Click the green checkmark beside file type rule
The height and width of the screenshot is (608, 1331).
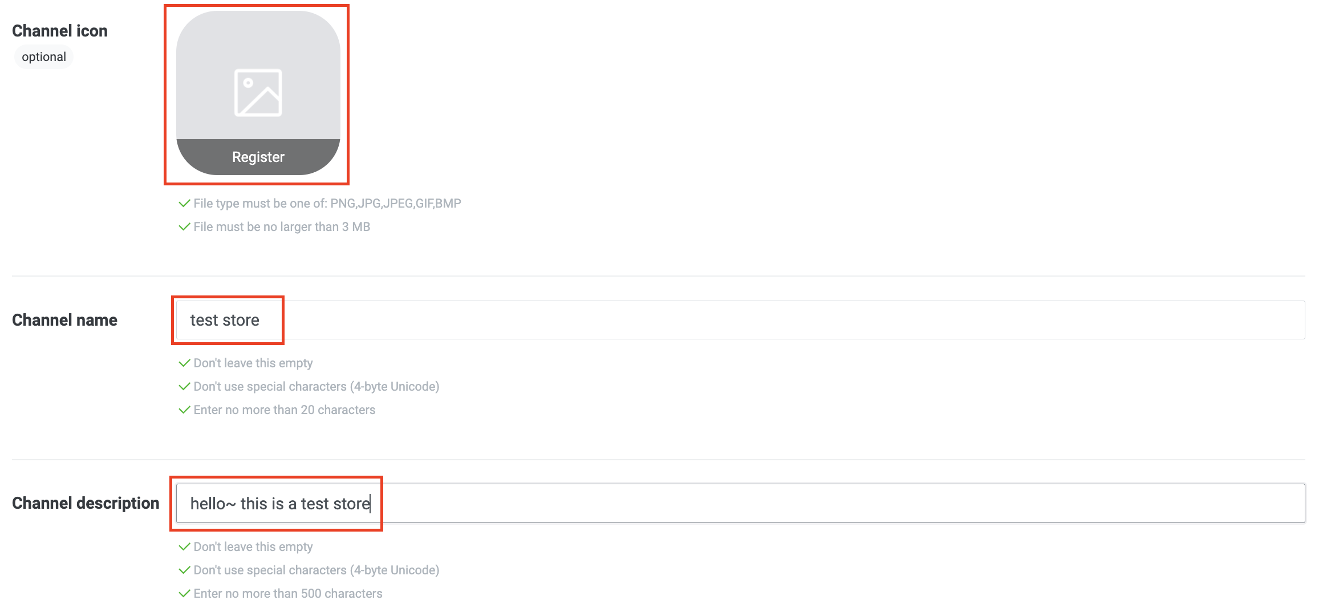pyautogui.click(x=184, y=204)
